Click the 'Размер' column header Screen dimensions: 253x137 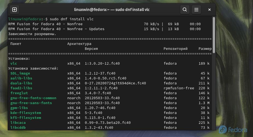coord(205,48)
